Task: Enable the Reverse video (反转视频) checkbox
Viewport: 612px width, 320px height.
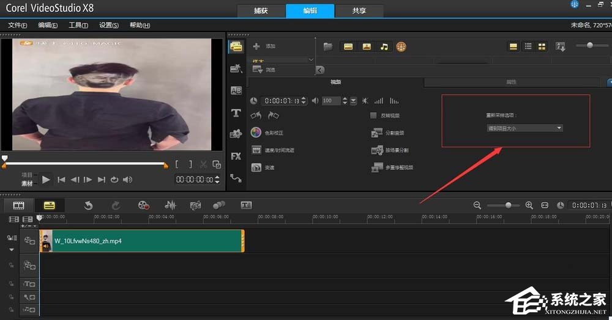Action: [x=373, y=115]
